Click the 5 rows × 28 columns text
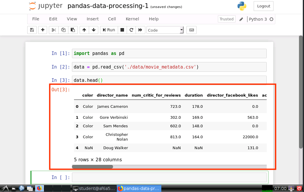Screen dimensions: 304x192 tap(98, 160)
